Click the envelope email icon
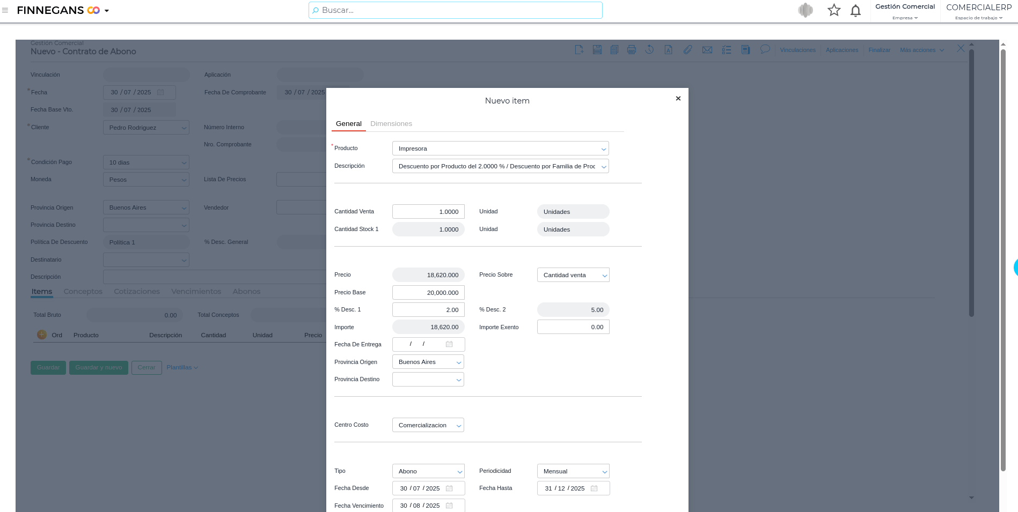The image size is (1018, 512). tap(707, 50)
